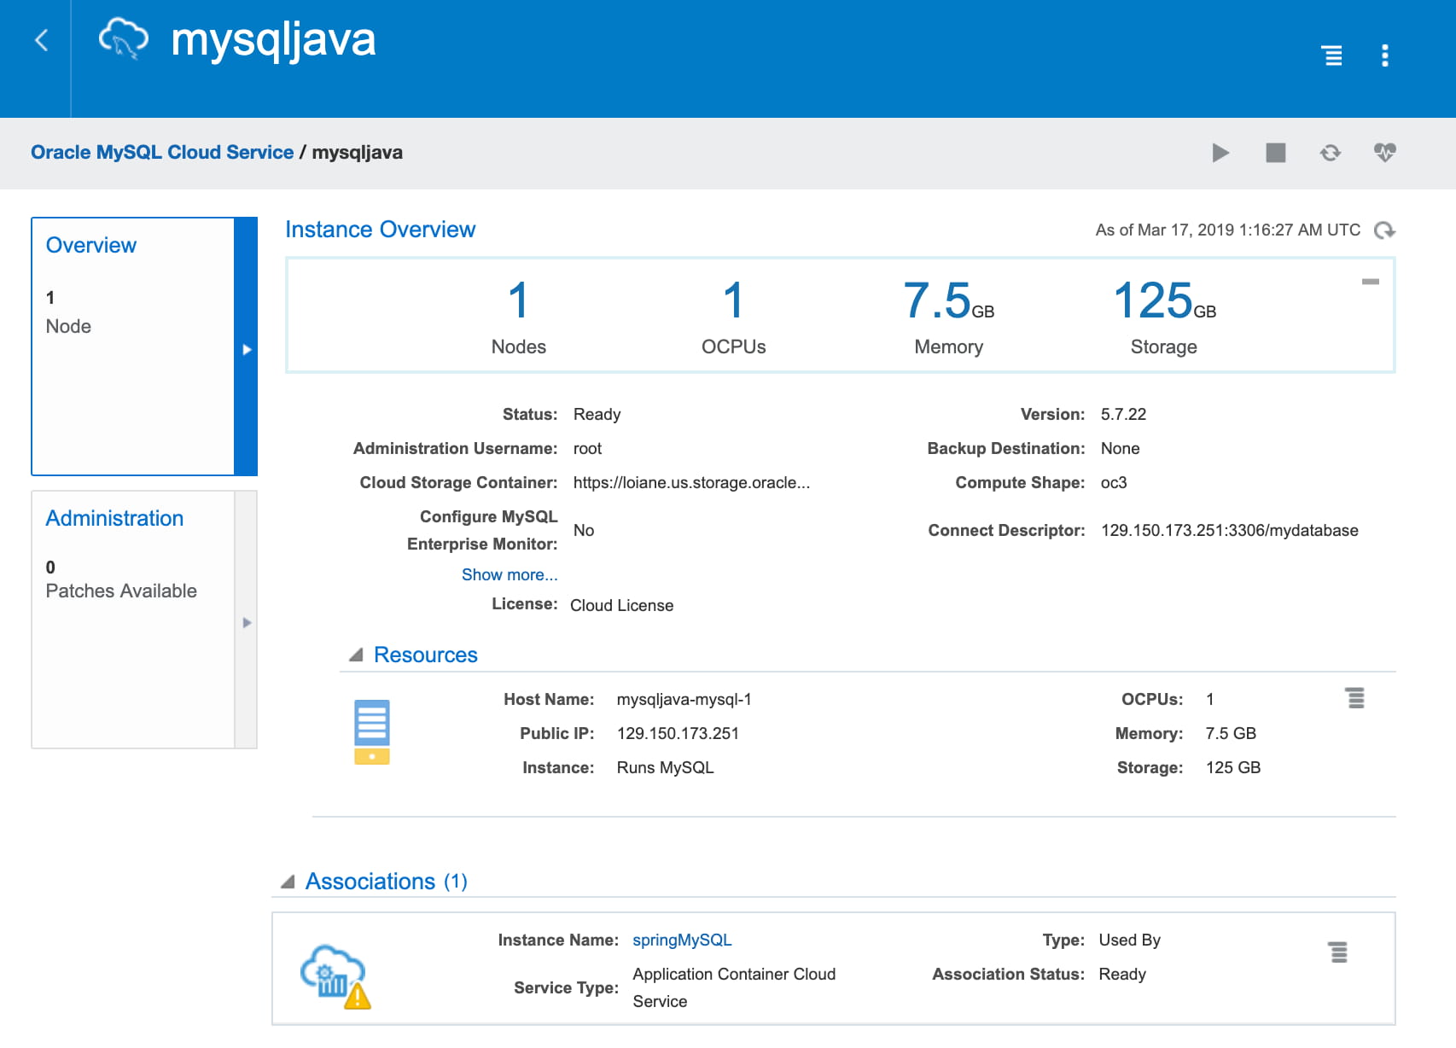1456x1048 pixels.
Task: Click the As of Mar 17, 2019 timestamp
Action: pyautogui.click(x=1227, y=230)
